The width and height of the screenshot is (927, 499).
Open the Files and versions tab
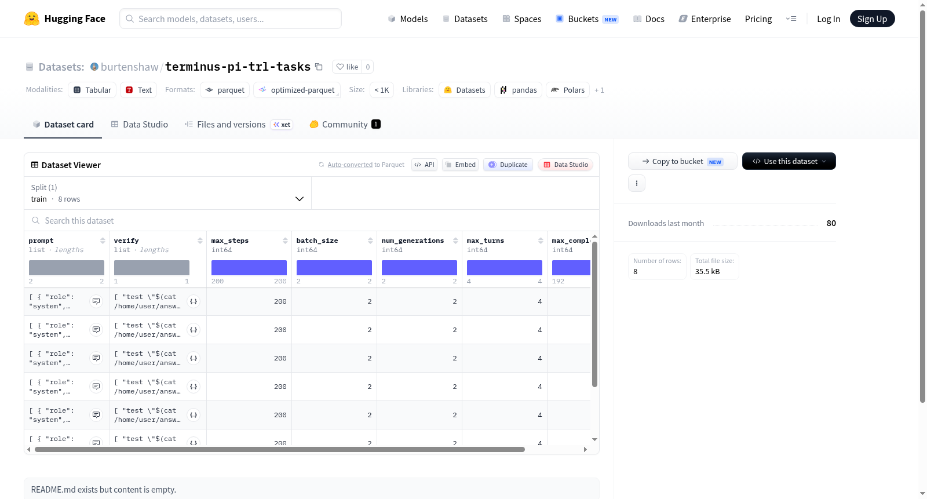tap(239, 124)
